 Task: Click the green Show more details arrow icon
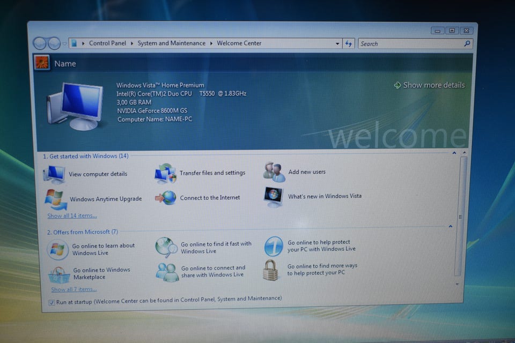[398, 85]
